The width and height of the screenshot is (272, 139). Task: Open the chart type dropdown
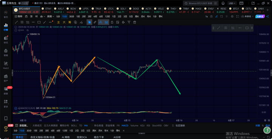(42, 17)
